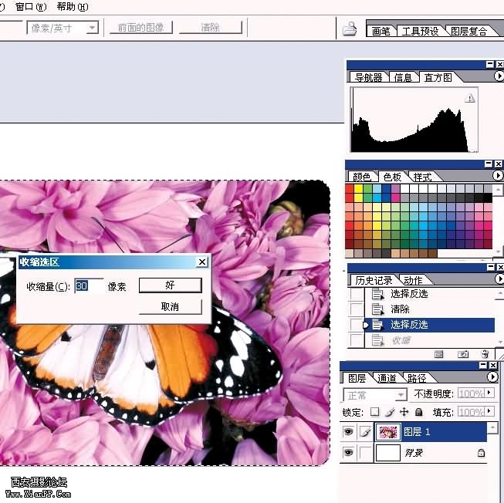Click lock transparent pixels icon in Layers panel

tap(374, 412)
